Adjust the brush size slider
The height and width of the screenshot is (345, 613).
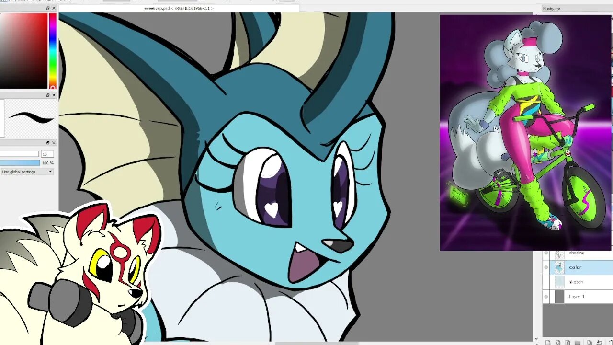click(x=19, y=154)
